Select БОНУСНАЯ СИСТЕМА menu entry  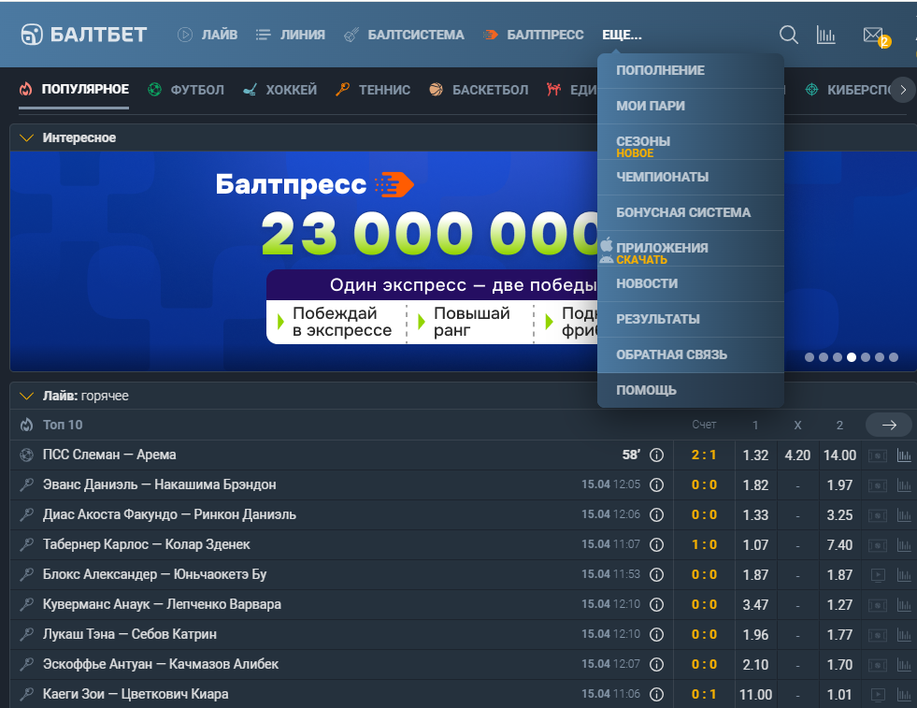(x=691, y=212)
